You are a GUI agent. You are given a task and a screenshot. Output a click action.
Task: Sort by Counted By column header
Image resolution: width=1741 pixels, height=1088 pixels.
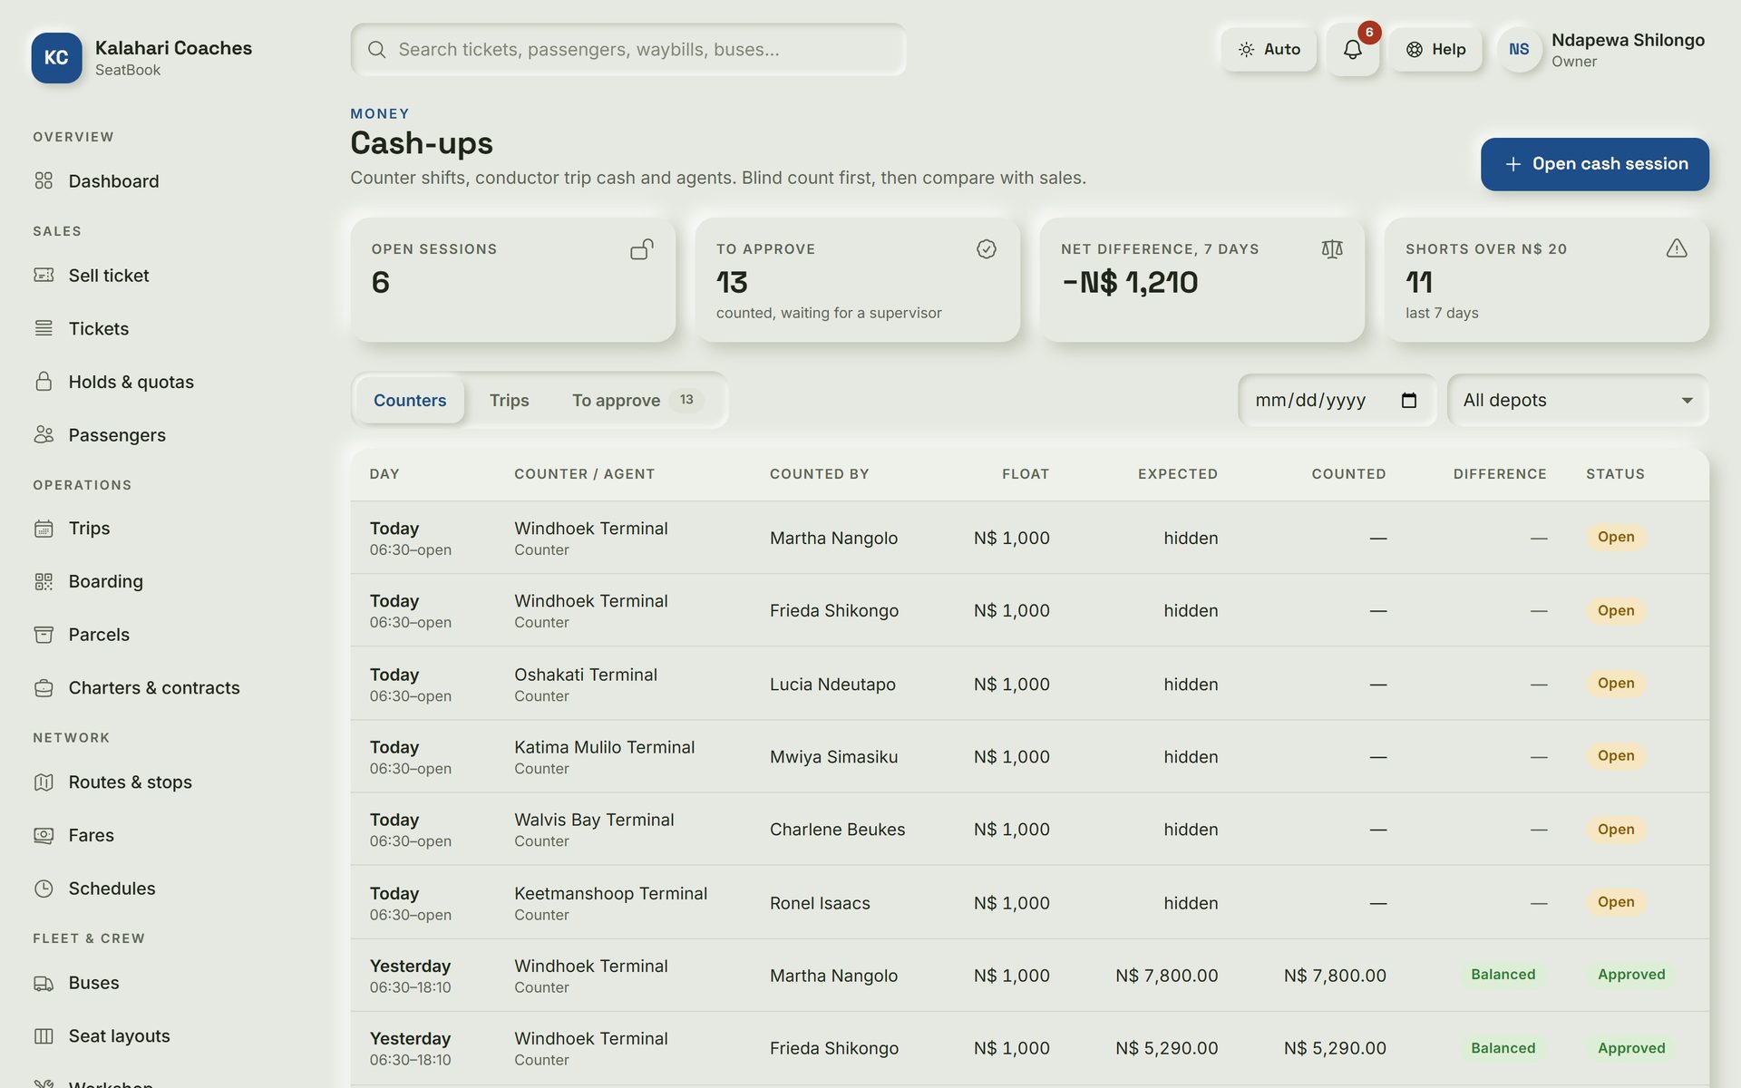tap(819, 474)
